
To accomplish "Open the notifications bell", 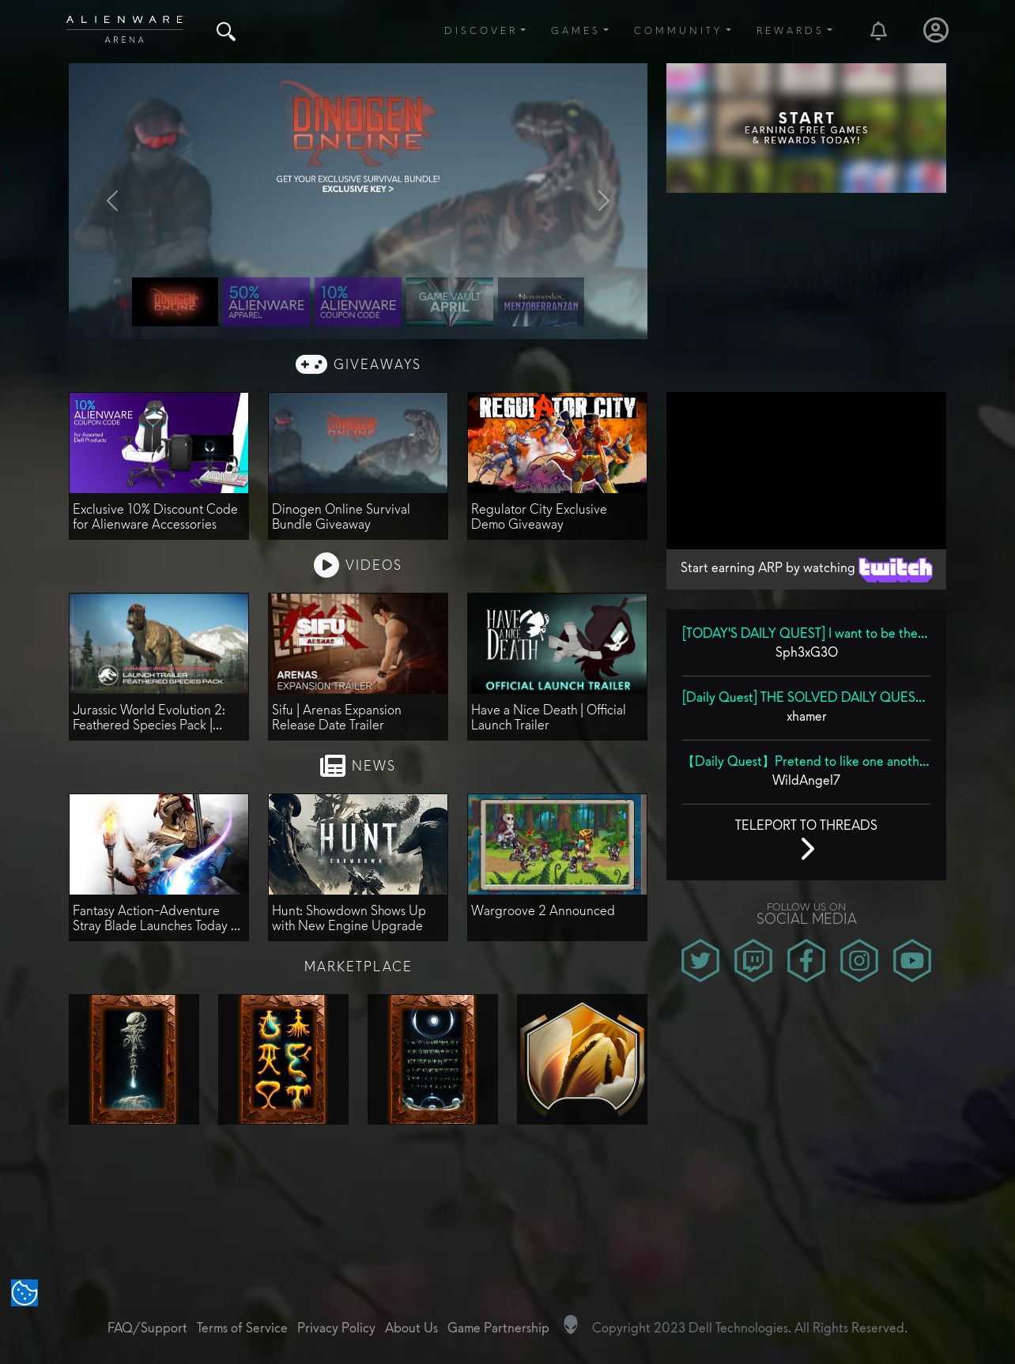I will [878, 31].
